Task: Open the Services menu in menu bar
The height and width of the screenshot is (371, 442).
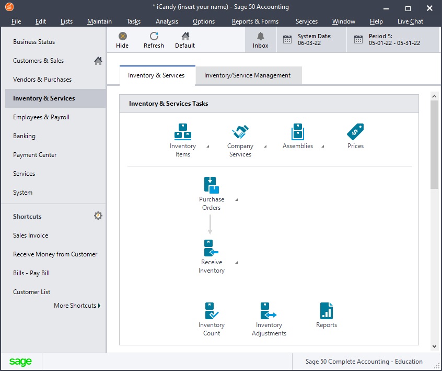Action: click(x=306, y=21)
